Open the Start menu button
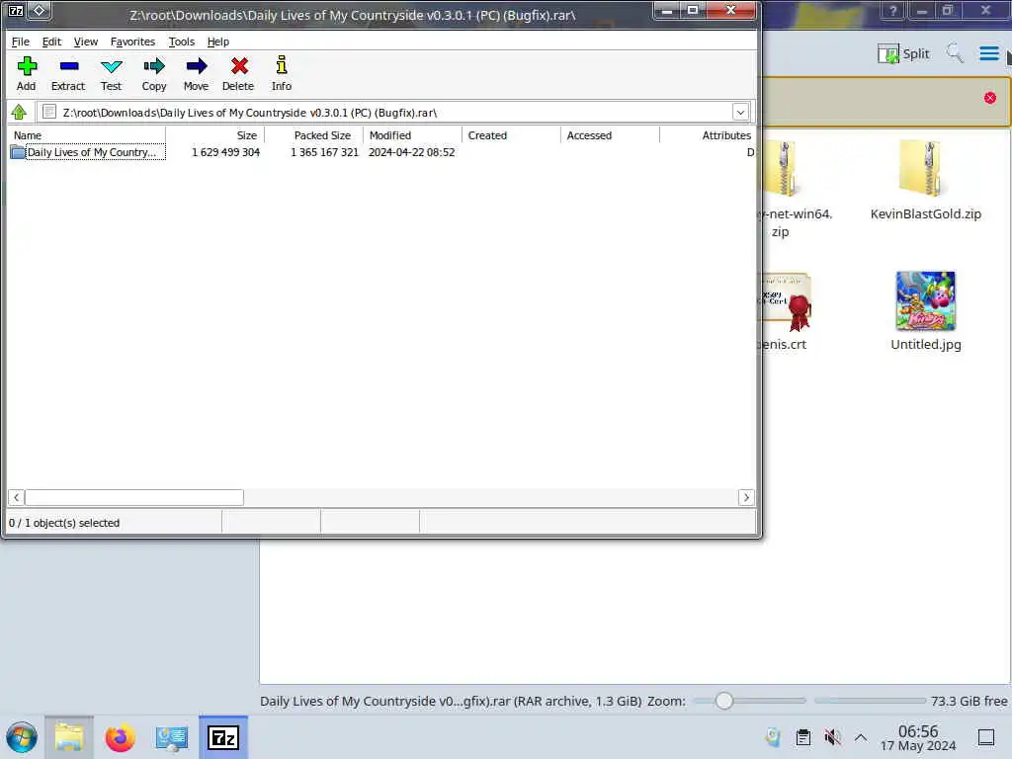Screen dimensions: 1012x759 tap(22, 737)
